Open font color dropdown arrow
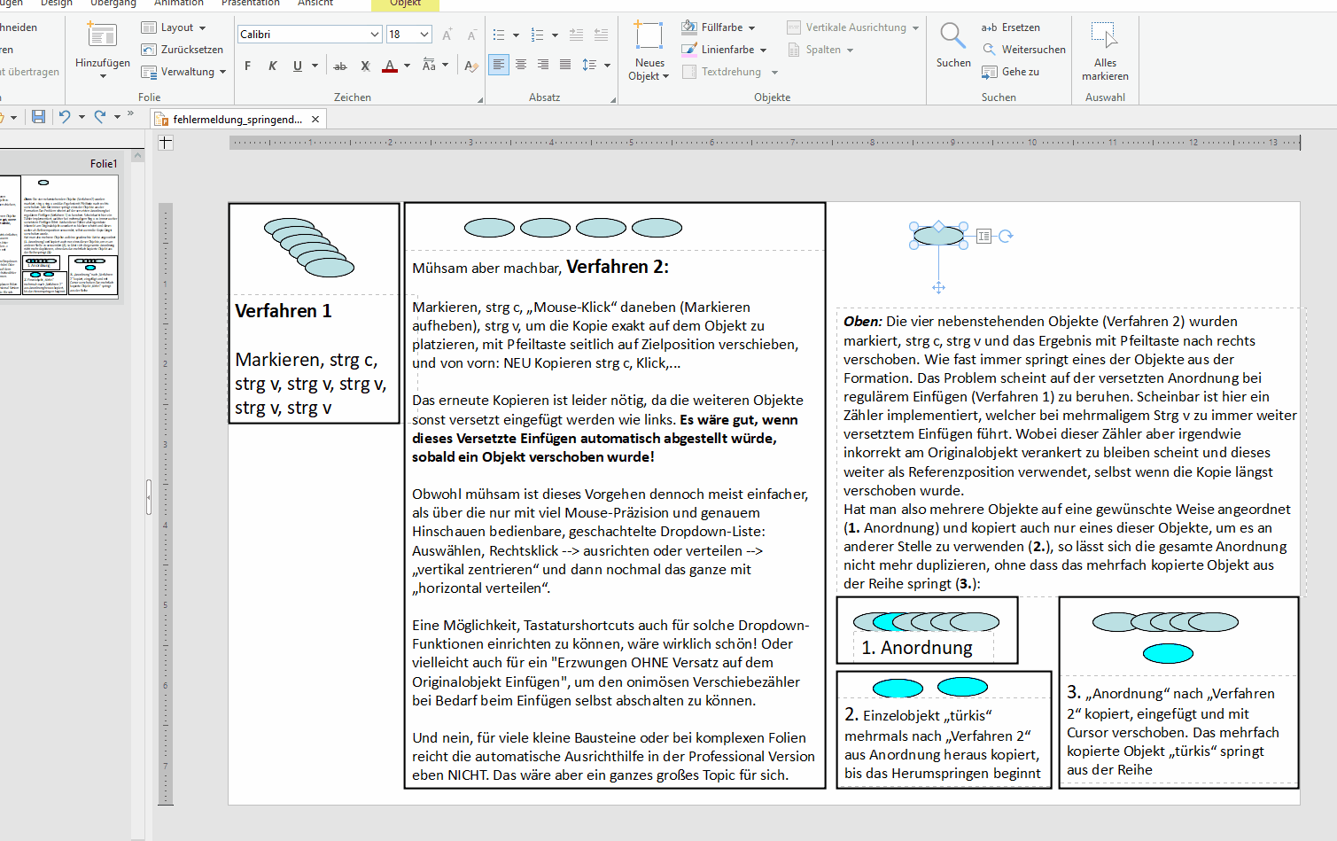1337x841 pixels. [x=407, y=66]
